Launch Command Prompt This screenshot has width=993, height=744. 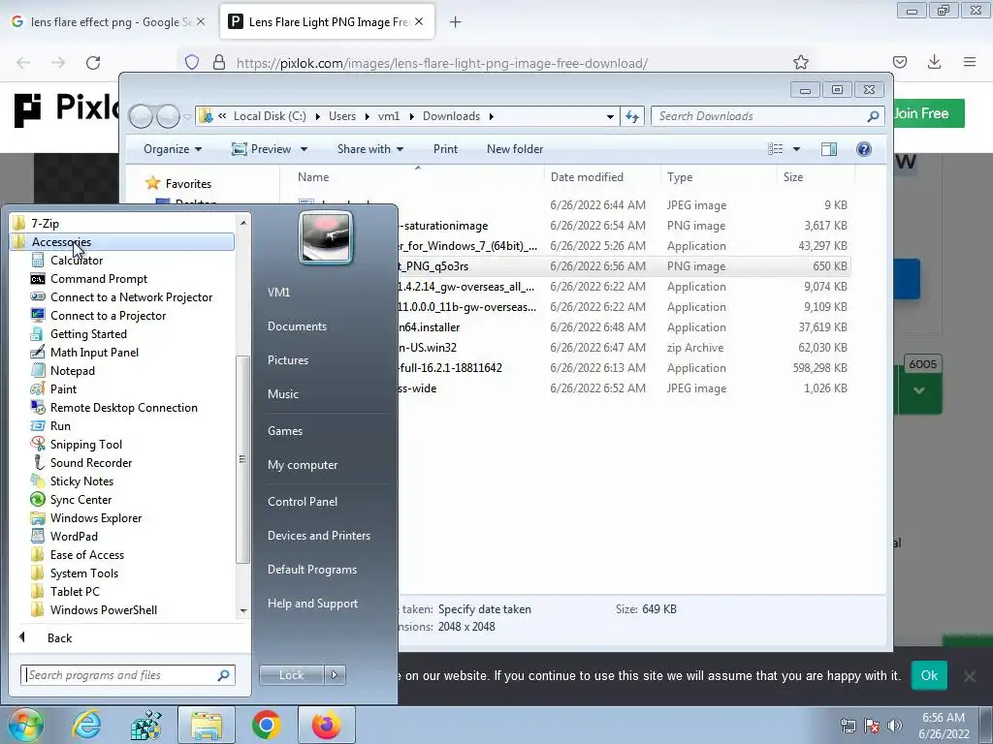[98, 278]
